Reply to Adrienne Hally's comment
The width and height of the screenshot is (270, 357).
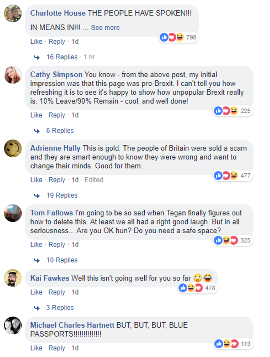pyautogui.click(x=57, y=180)
